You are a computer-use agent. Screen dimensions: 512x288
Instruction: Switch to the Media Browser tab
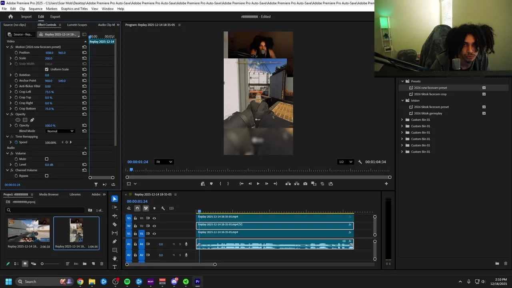(x=49, y=194)
